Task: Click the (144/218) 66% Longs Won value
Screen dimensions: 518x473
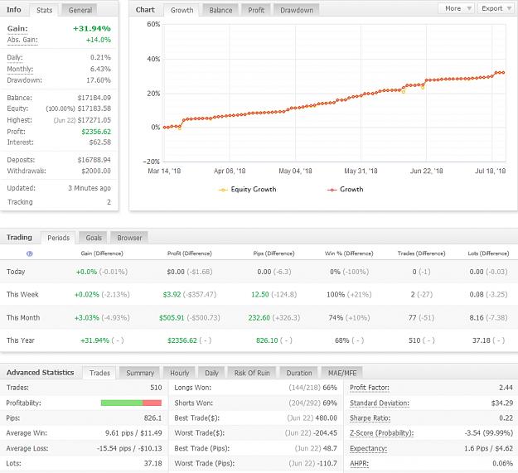Action: click(312, 388)
